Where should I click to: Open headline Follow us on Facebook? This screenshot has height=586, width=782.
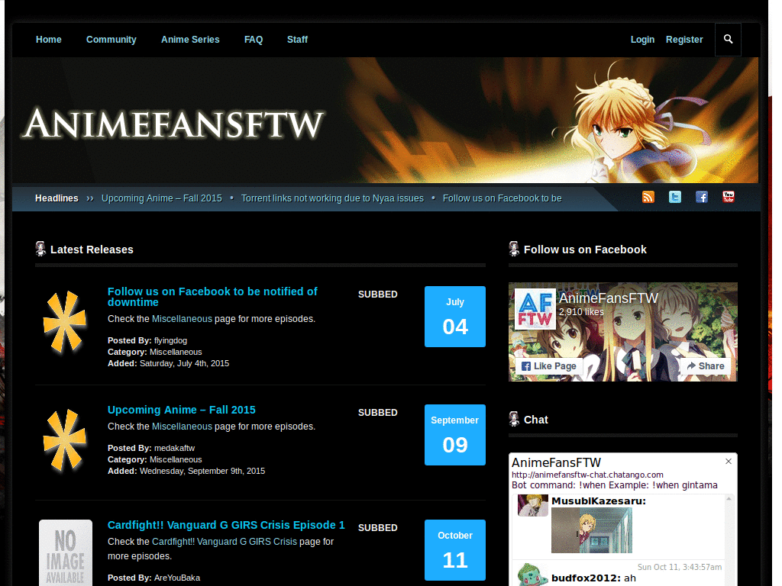502,198
